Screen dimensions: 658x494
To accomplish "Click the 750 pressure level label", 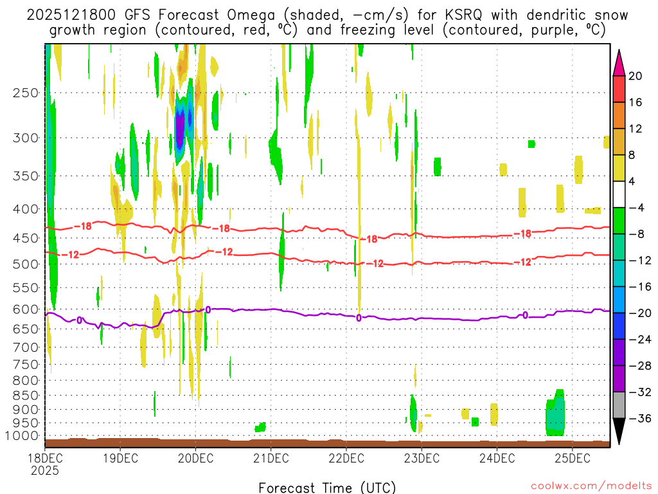I will [26, 365].
